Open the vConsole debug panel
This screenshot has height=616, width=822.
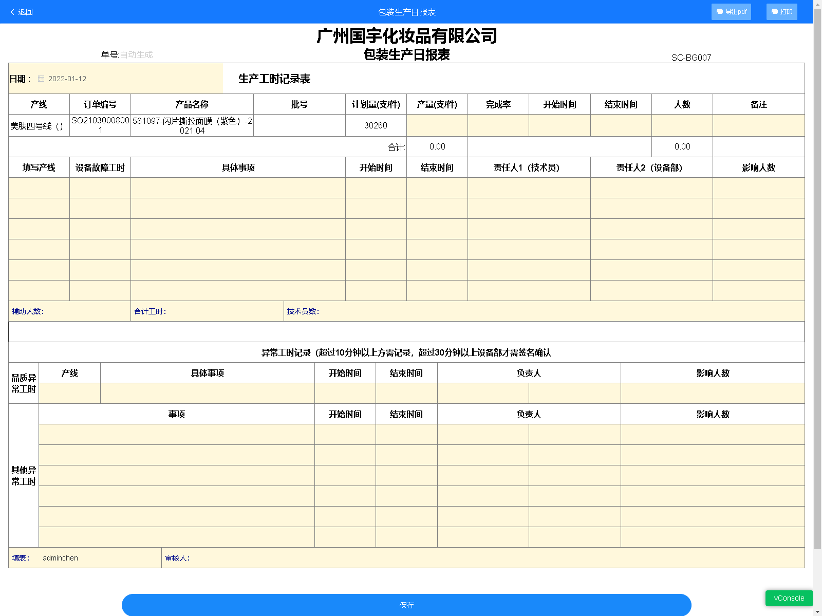point(789,598)
